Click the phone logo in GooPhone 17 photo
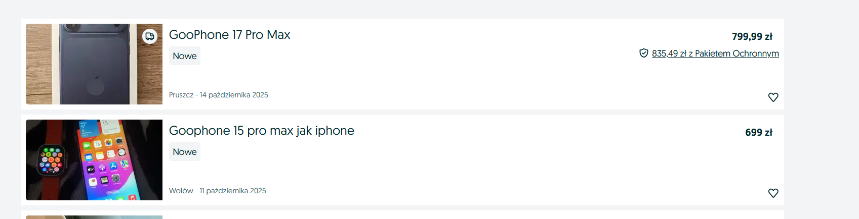Viewport: 859px width, 219px height. click(x=95, y=85)
